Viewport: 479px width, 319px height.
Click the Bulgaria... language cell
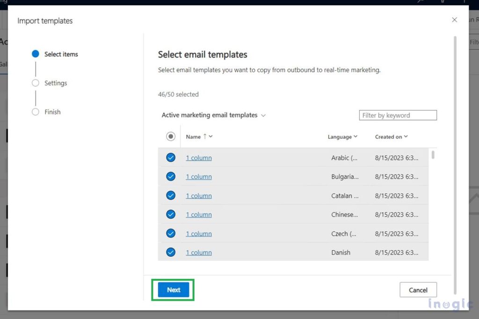tap(345, 177)
